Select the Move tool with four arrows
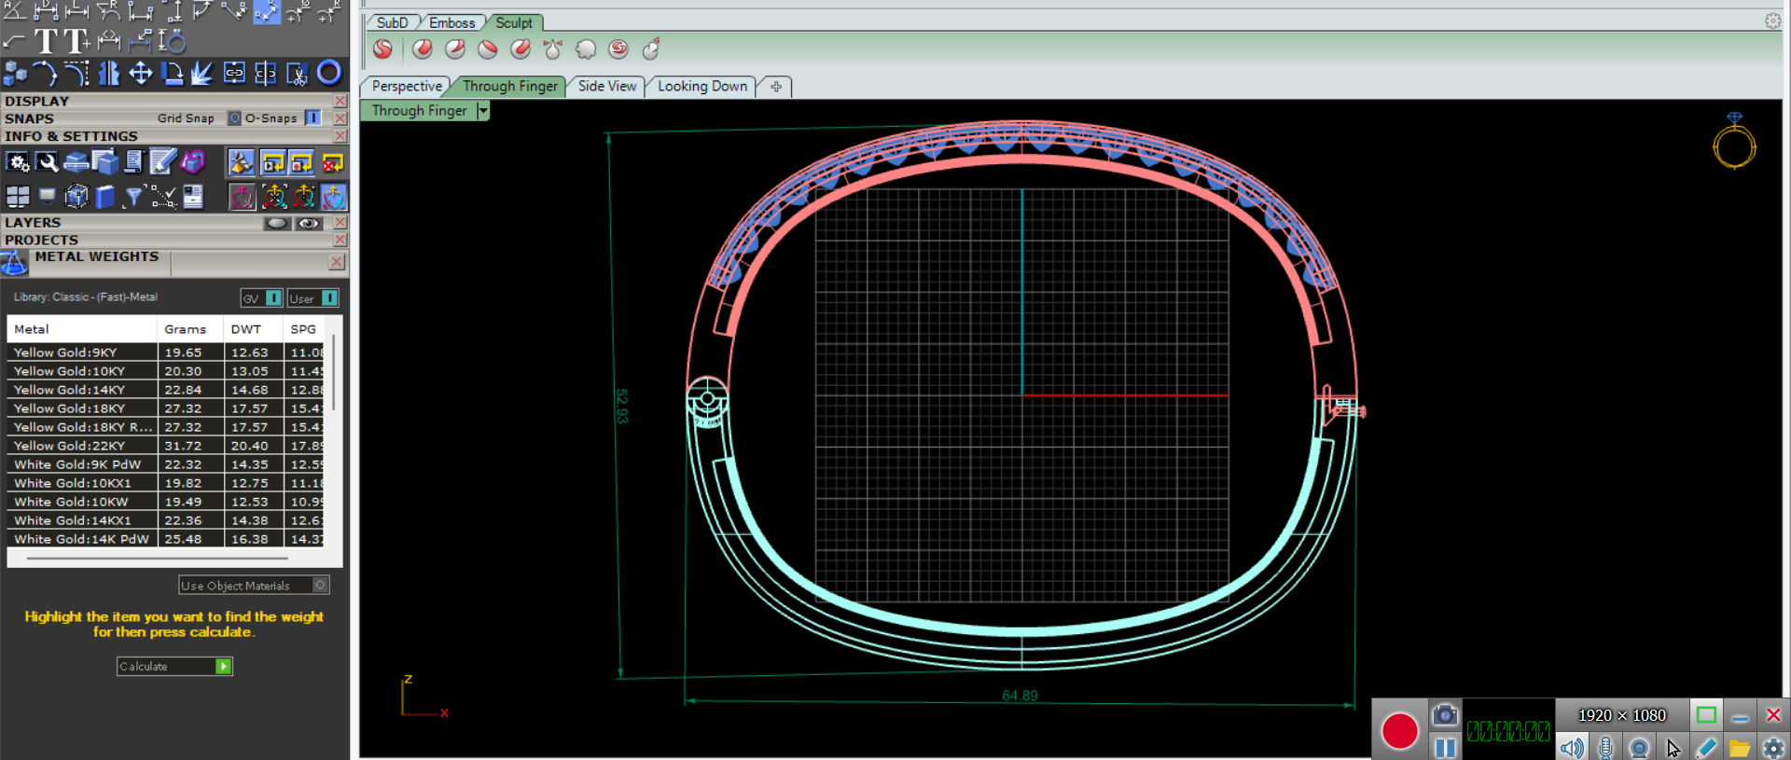The image size is (1791, 760). [140, 73]
